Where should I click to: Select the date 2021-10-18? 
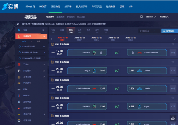pos(114,39)
